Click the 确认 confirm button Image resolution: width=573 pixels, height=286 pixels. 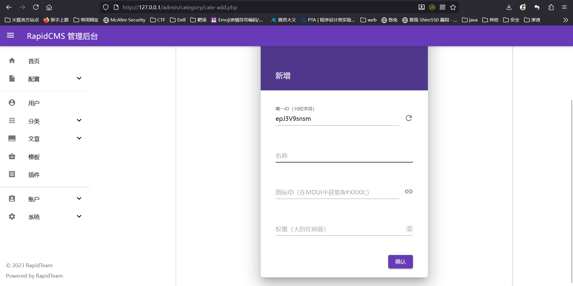click(400, 262)
